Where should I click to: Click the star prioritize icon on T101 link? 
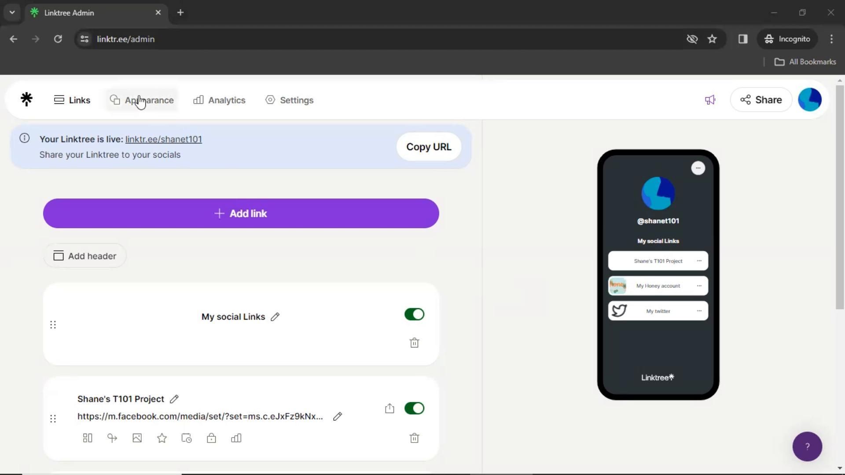click(x=162, y=438)
